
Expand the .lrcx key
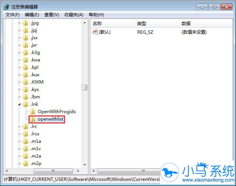point(19,134)
